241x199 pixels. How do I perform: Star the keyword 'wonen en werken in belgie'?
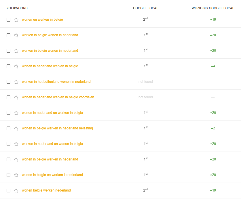(16, 20)
